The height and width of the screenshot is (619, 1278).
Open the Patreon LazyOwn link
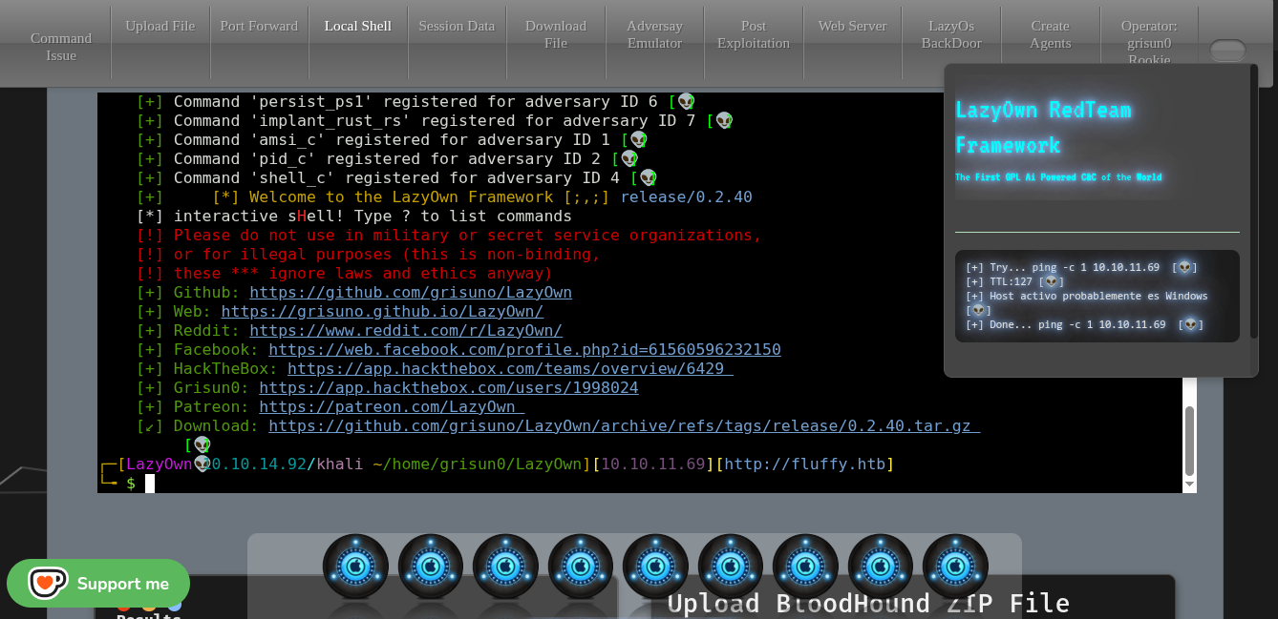pos(392,406)
